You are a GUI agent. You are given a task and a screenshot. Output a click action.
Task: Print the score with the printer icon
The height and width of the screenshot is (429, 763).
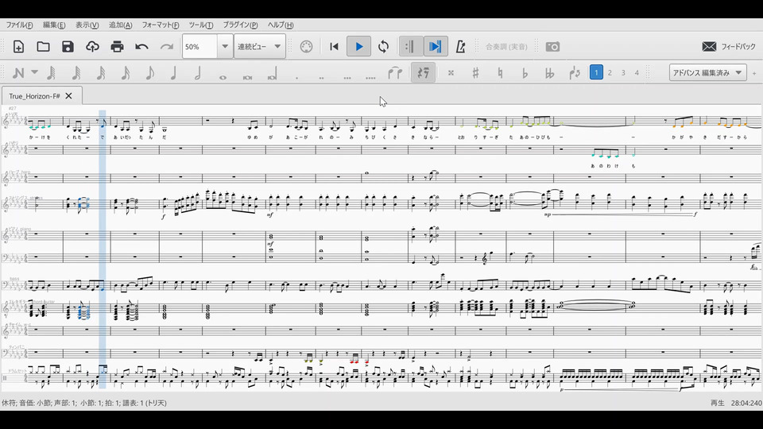117,47
